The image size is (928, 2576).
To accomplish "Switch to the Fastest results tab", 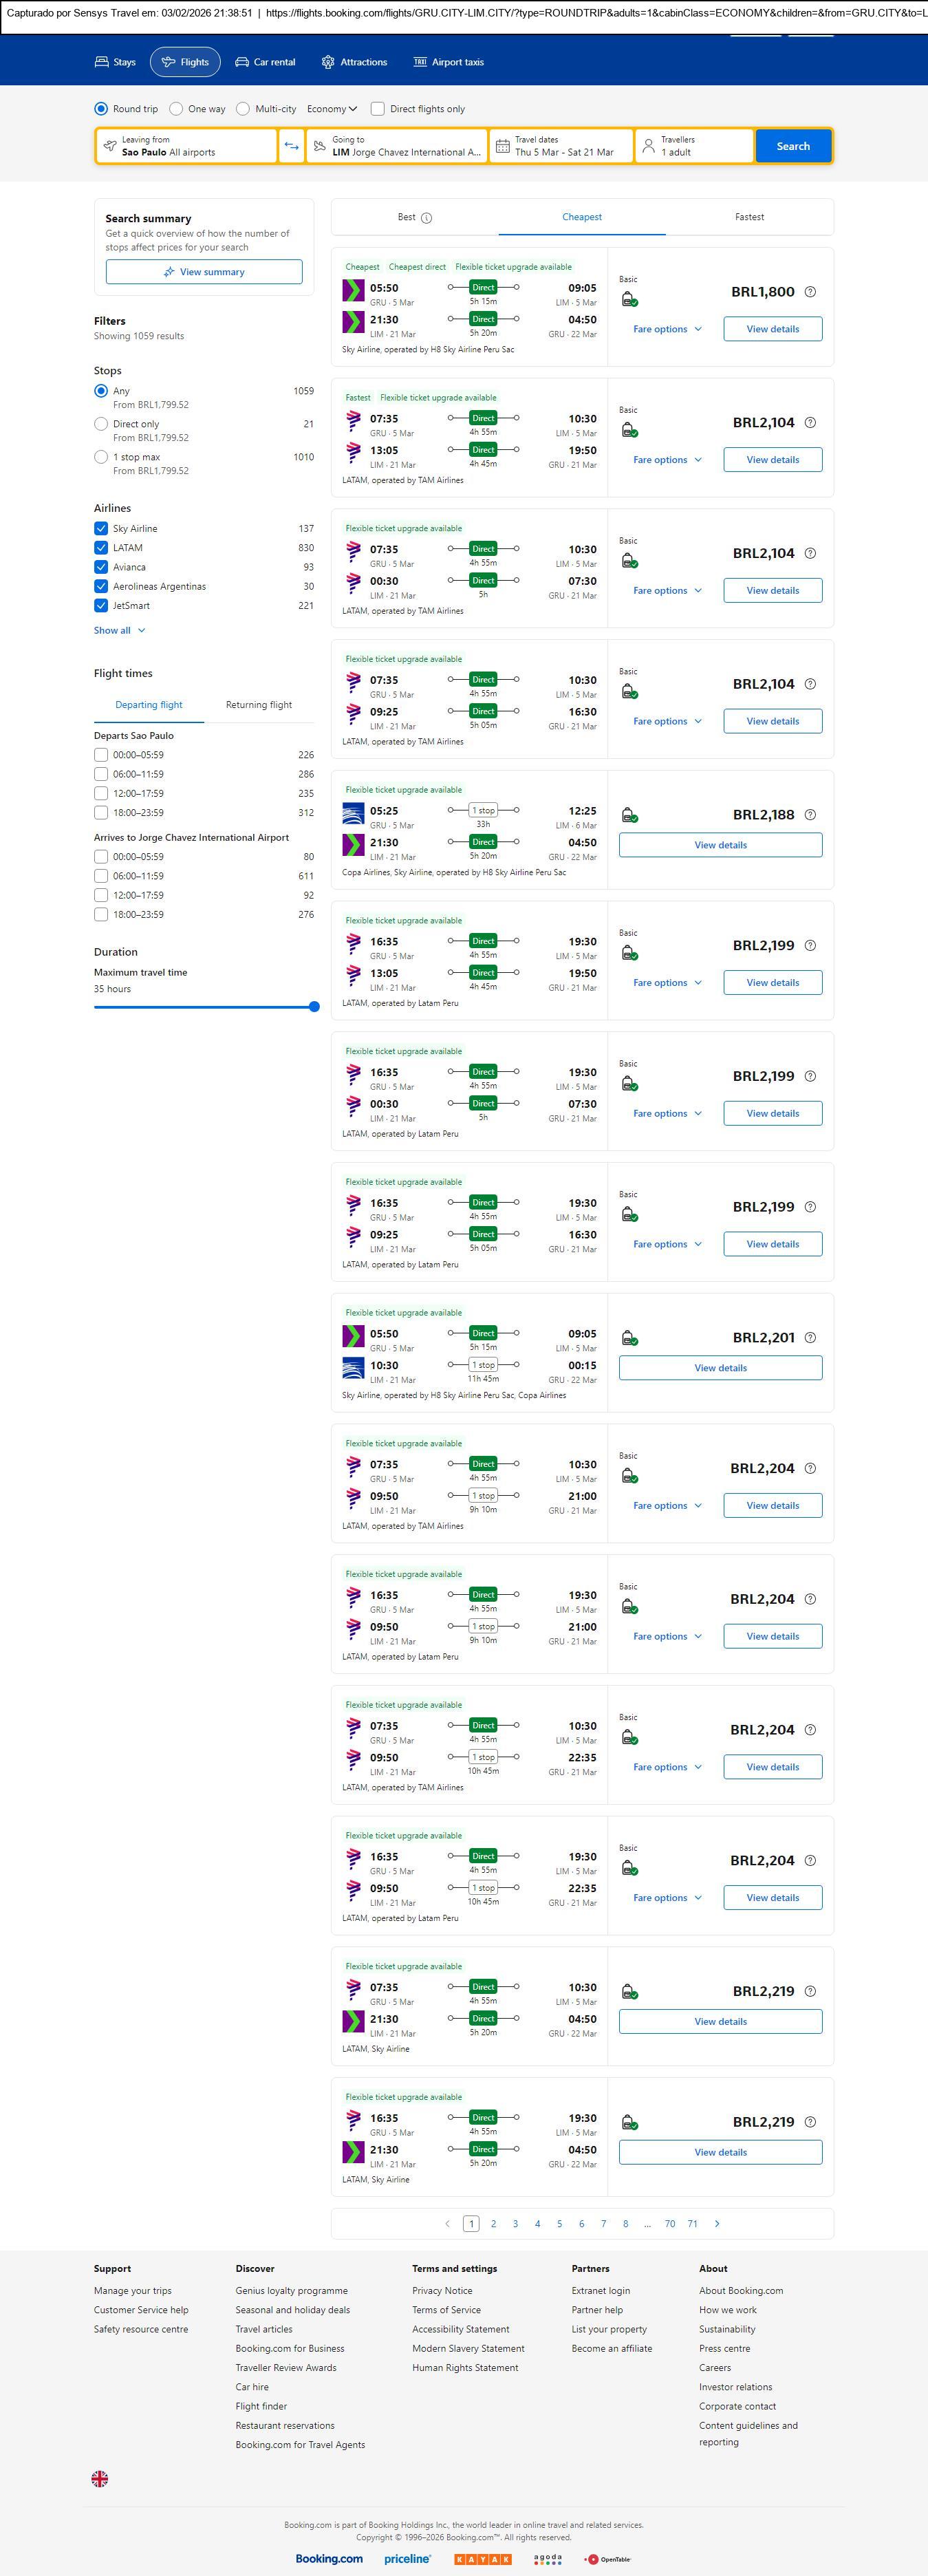I will 749,217.
